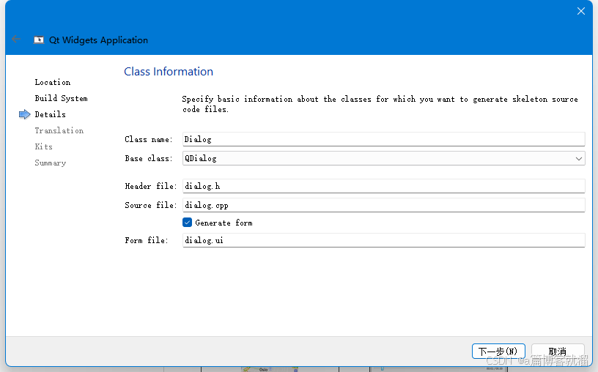
Task: Close the wizard with the X button
Action: coord(581,11)
